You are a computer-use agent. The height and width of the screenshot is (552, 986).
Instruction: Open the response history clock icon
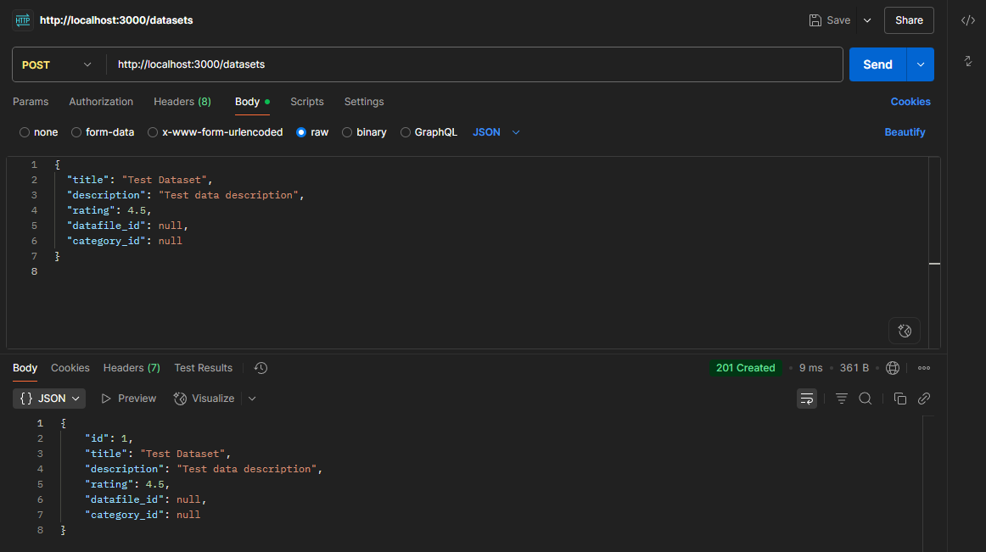261,368
